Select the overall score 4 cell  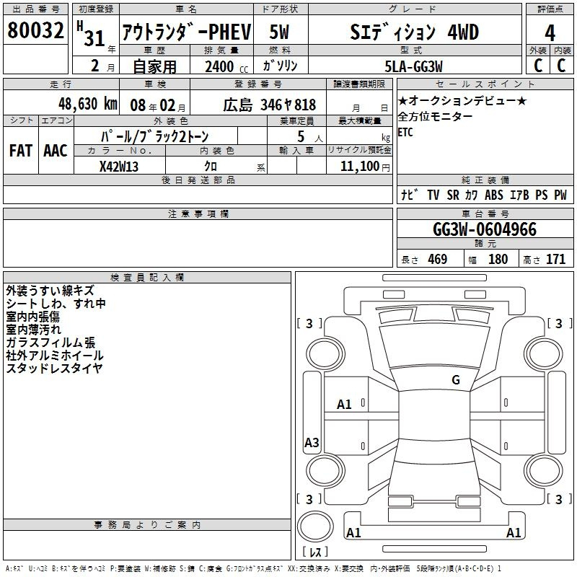550,32
